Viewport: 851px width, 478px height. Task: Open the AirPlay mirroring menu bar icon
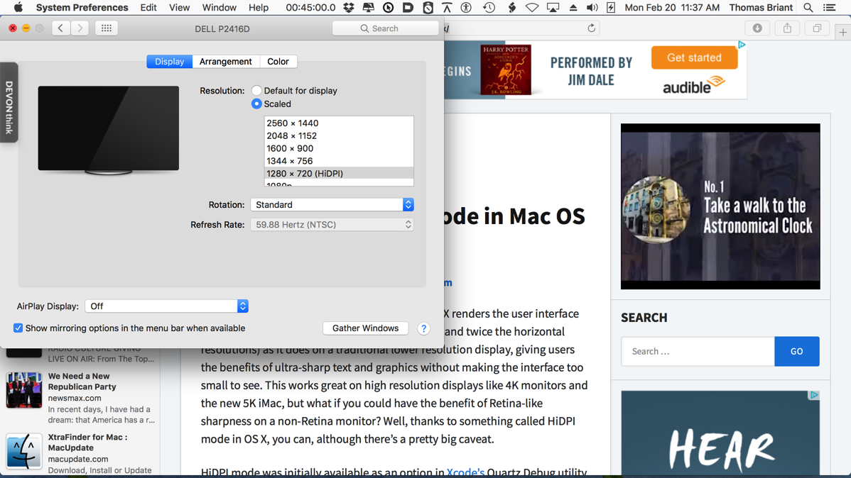[553, 8]
